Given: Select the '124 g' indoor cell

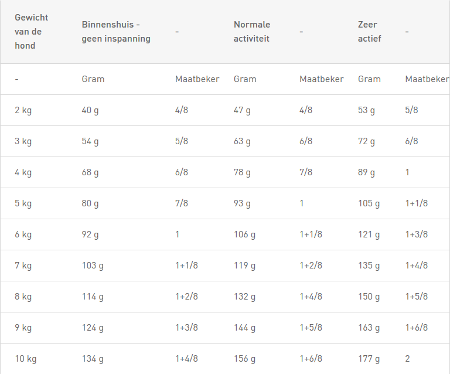Looking at the screenshot, I should [x=93, y=328].
